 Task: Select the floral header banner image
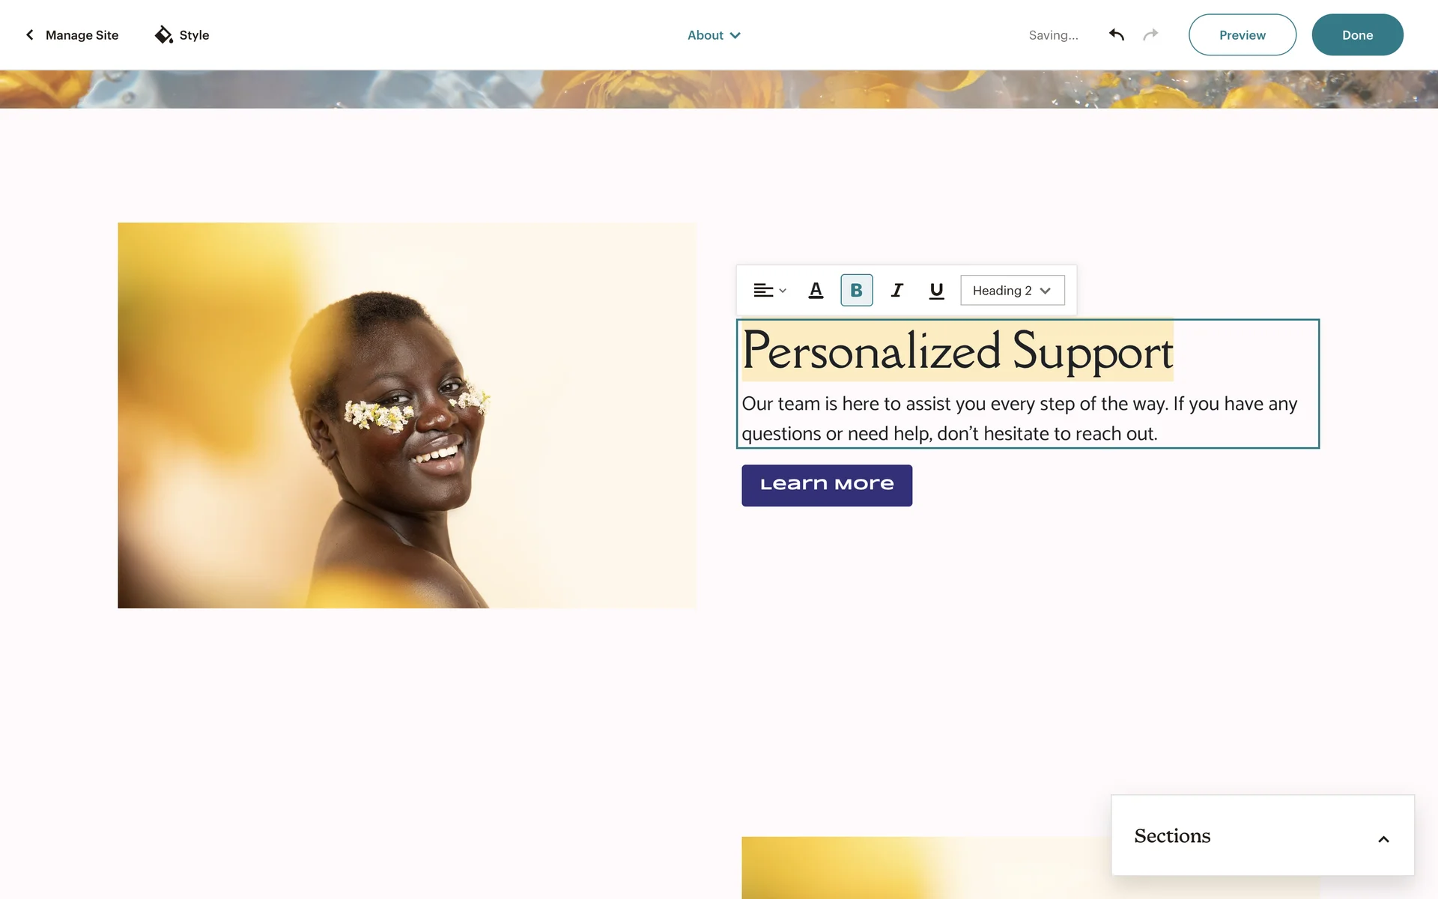(x=719, y=89)
